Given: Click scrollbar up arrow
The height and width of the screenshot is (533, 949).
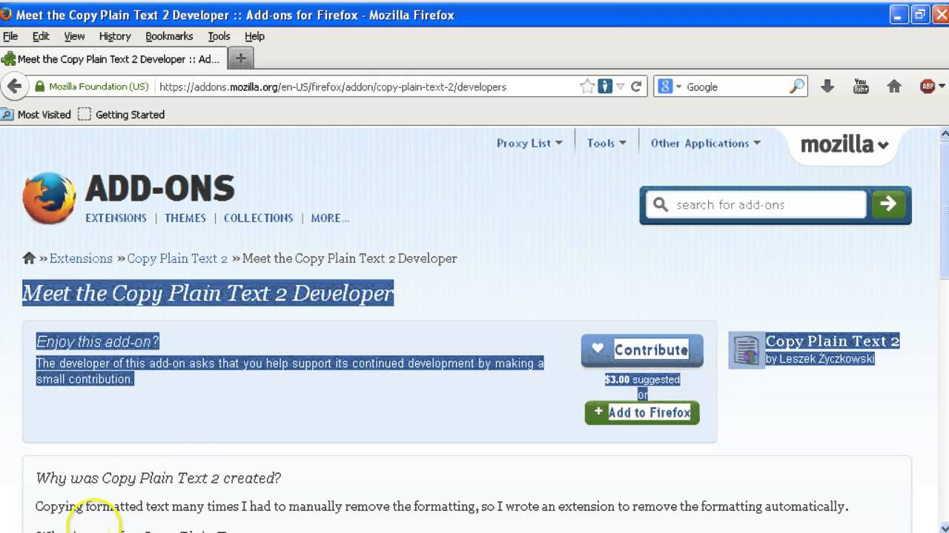Looking at the screenshot, I should pyautogui.click(x=943, y=134).
